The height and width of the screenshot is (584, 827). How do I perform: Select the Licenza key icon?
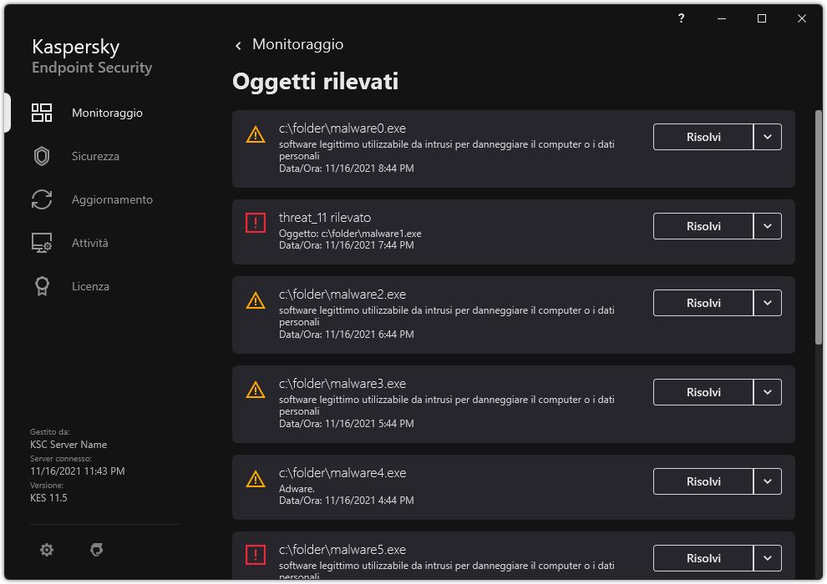tap(42, 286)
